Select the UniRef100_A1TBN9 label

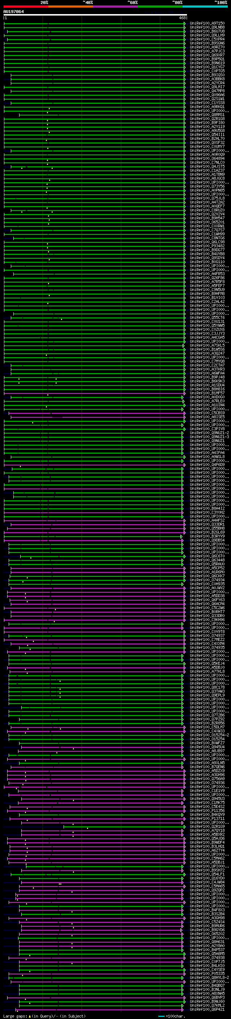(x=207, y=175)
